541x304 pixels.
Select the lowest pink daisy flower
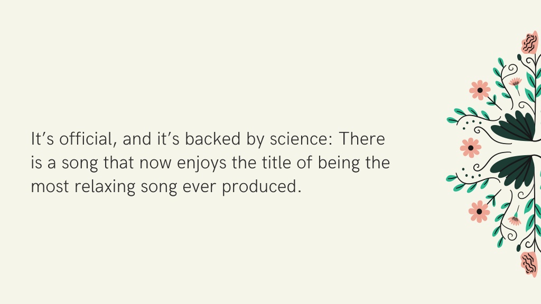coord(479,212)
